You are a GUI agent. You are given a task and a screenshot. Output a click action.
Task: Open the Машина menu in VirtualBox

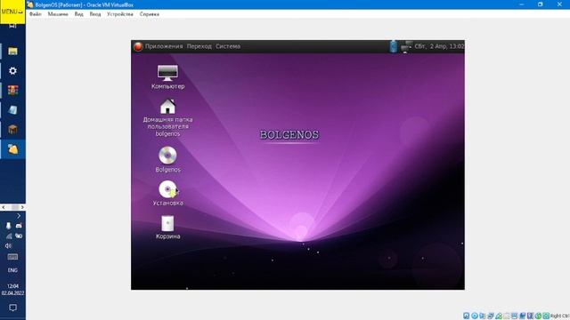pyautogui.click(x=58, y=14)
